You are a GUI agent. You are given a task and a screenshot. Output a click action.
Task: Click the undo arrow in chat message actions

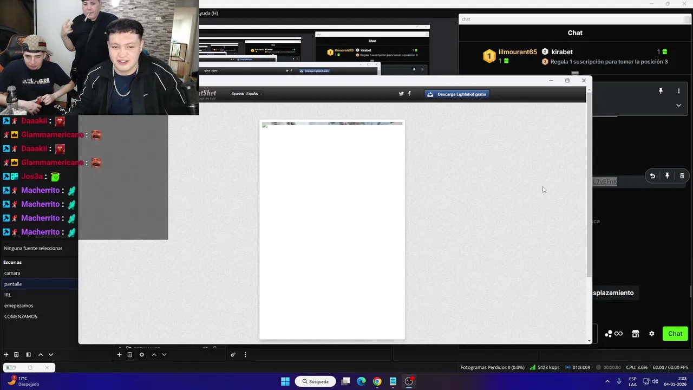(652, 176)
